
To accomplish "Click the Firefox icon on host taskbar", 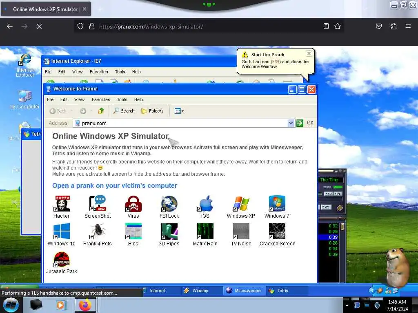I will pos(85,305).
